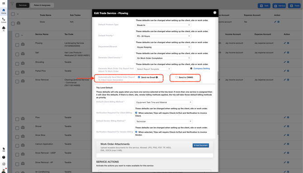This screenshot has width=303, height=173.
Task: Click edit pencil for Shovel row
Action: click(x=284, y=126)
